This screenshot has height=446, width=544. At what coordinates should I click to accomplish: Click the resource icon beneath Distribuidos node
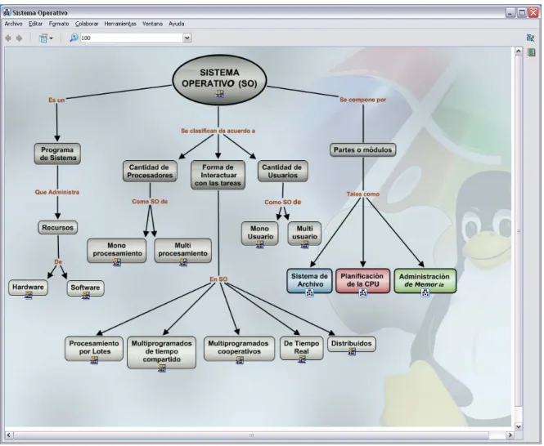(x=352, y=351)
